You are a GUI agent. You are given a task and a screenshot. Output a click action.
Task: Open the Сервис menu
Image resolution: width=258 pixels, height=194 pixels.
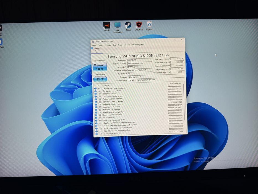[x=108, y=45]
